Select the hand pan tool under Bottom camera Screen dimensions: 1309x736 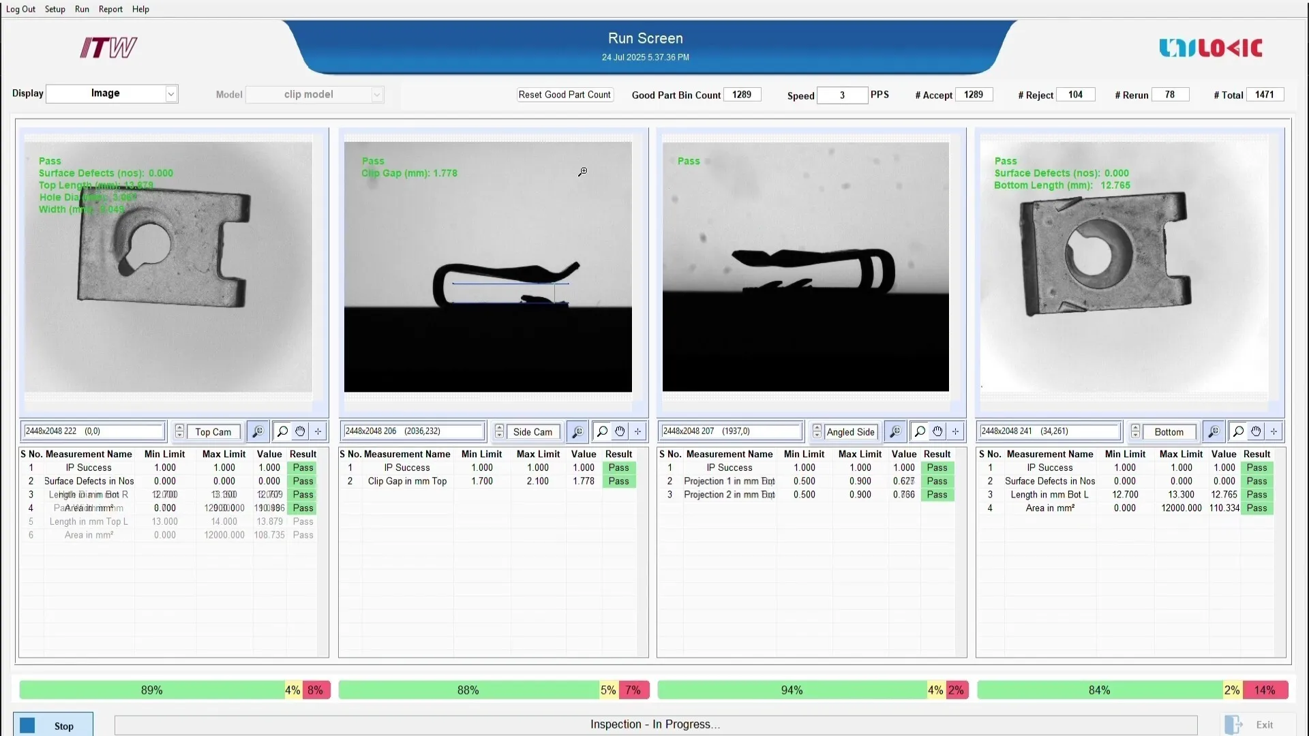pos(1256,431)
